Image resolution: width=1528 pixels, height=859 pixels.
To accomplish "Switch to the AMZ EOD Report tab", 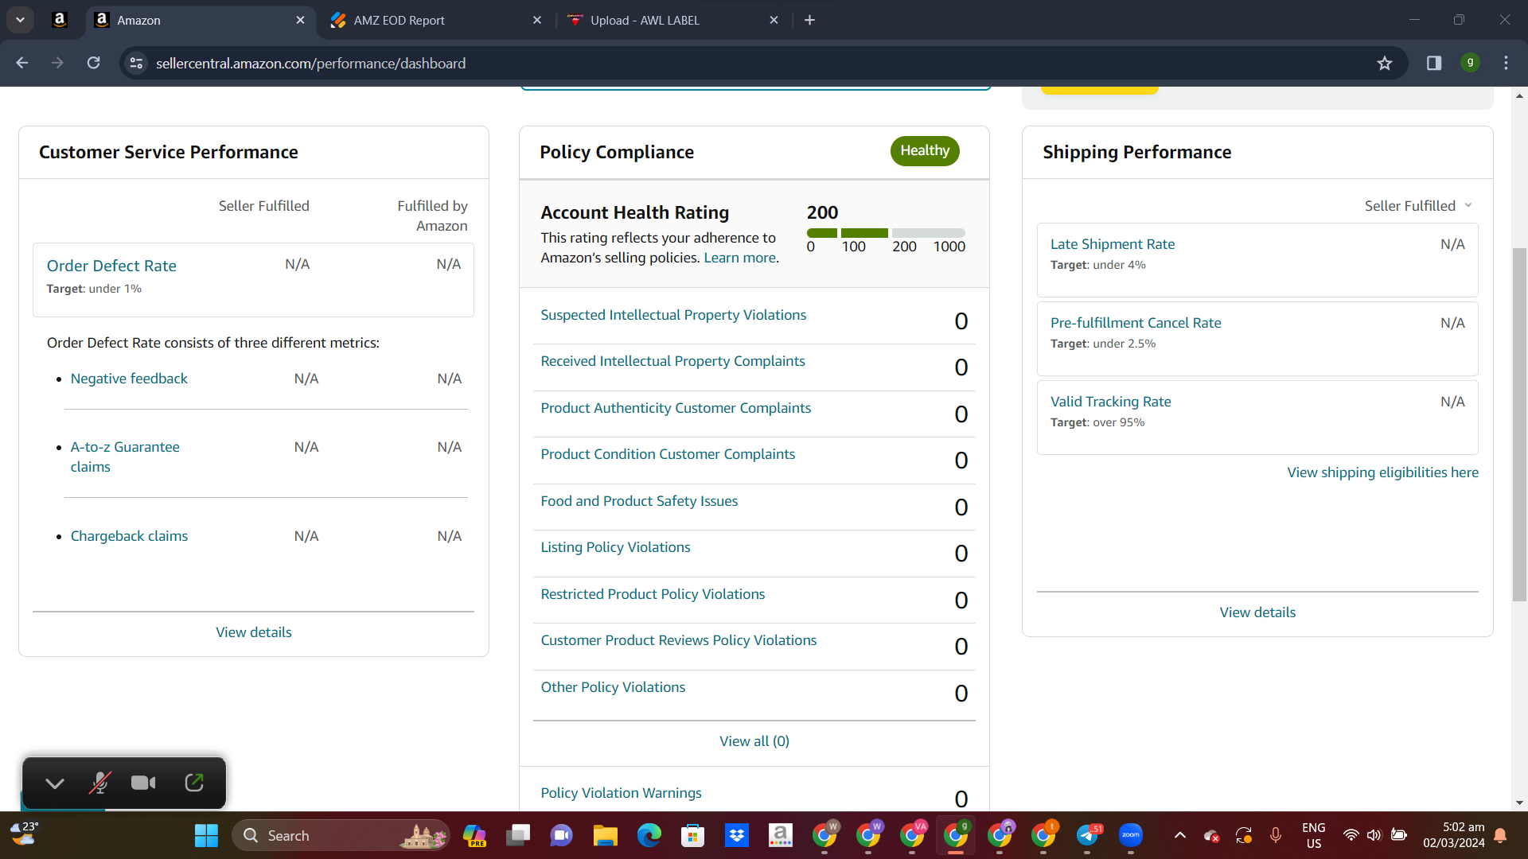I will pyautogui.click(x=436, y=20).
